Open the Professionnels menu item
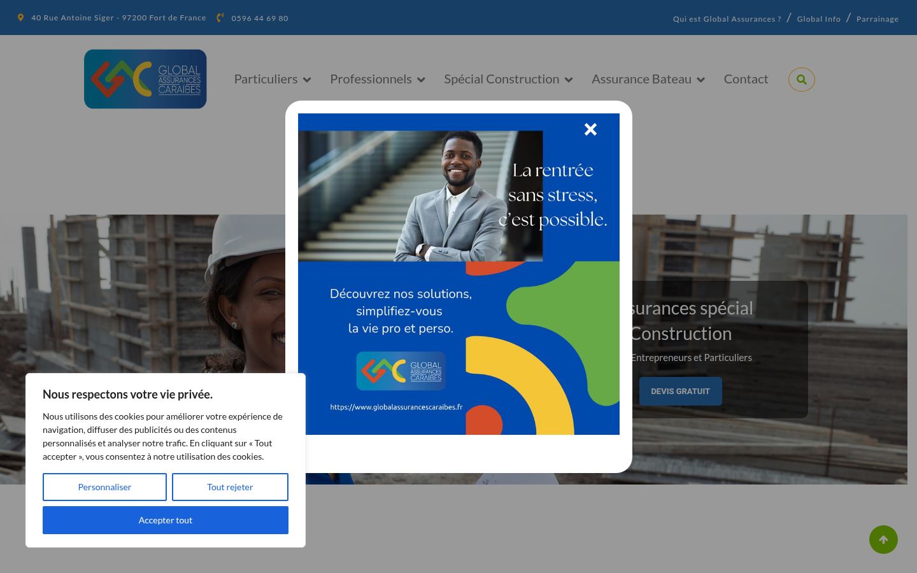This screenshot has width=917, height=573. click(x=371, y=79)
